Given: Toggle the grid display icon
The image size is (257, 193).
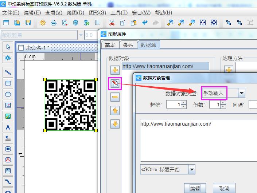Looking at the screenshot, I should click(97, 23).
